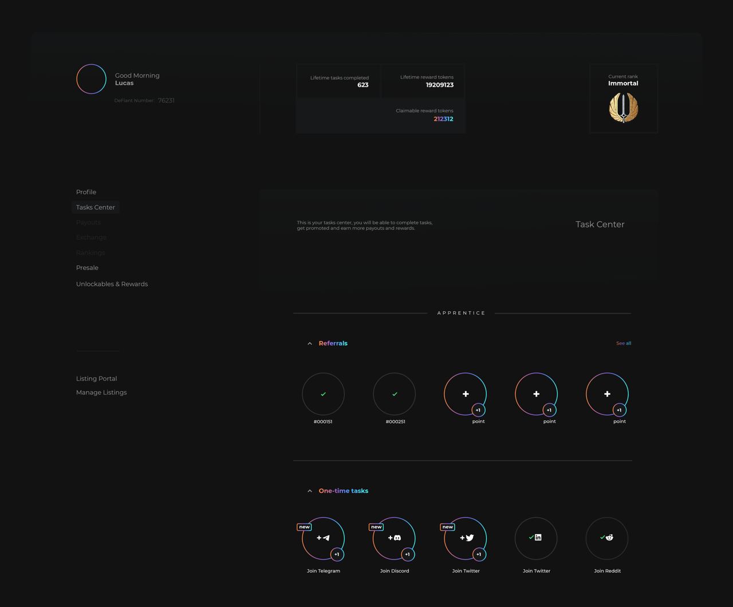Open the Join Twitter task icon
Screen dimensions: 733x607
point(466,538)
